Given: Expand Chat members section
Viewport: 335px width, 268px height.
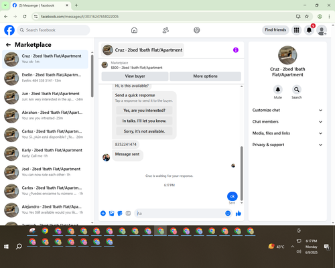Looking at the screenshot, I should pos(287,122).
